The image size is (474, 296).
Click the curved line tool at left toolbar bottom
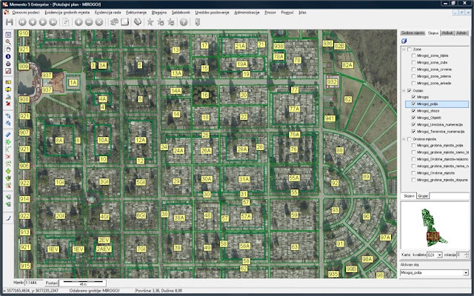[8, 218]
